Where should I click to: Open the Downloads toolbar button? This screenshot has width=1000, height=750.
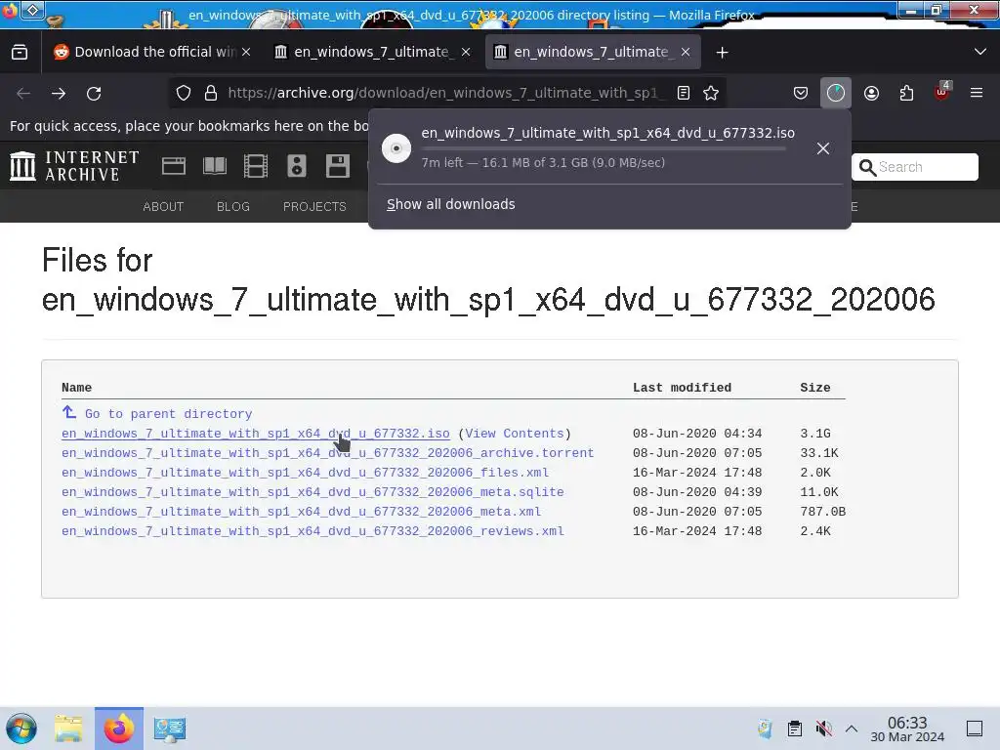click(836, 93)
